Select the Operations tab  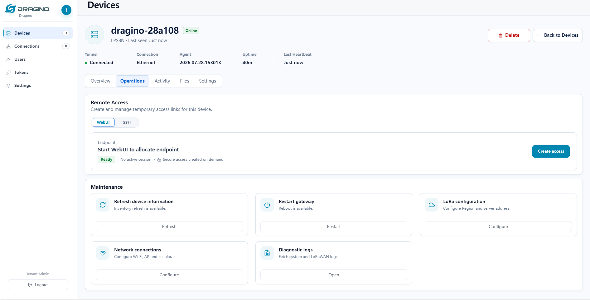pos(133,81)
